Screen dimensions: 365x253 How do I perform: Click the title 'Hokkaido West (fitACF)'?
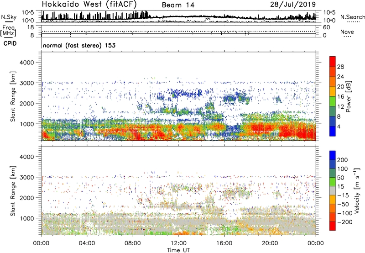pyautogui.click(x=89, y=4)
